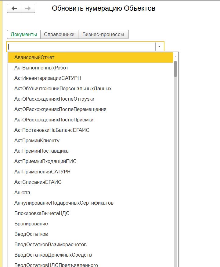The width and height of the screenshot is (220, 267).
Task: Select АктОбУничтоженииПерсональныхДанных
Action: click(x=91, y=89)
